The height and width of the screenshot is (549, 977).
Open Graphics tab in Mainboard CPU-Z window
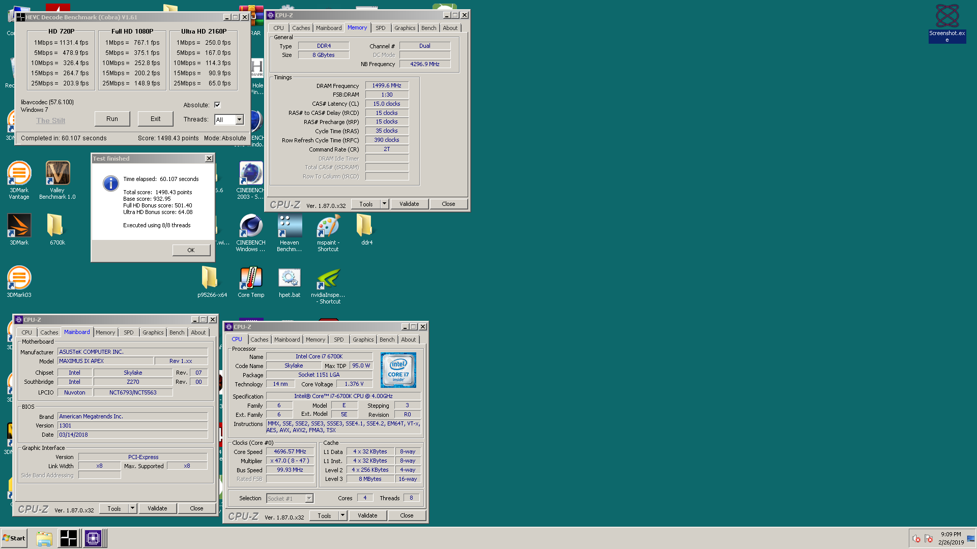(153, 332)
